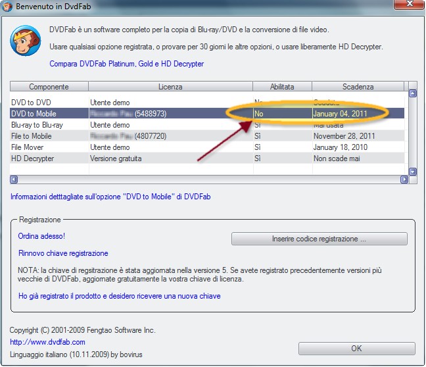Select the DVD to DVD row
The width and height of the screenshot is (426, 367).
tap(207, 103)
